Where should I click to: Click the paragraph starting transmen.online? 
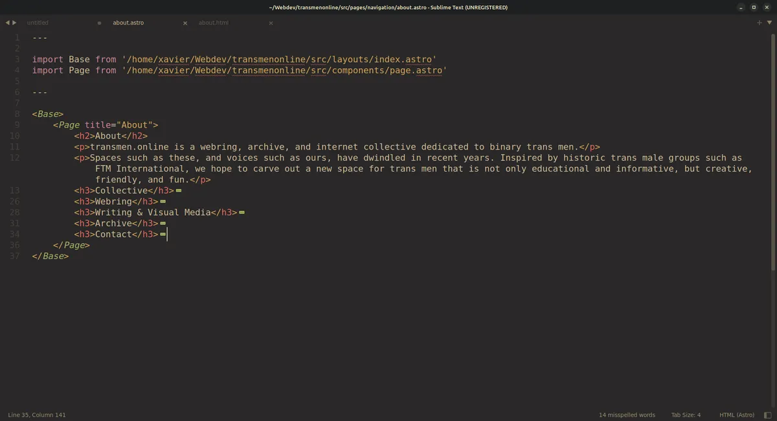click(x=337, y=147)
